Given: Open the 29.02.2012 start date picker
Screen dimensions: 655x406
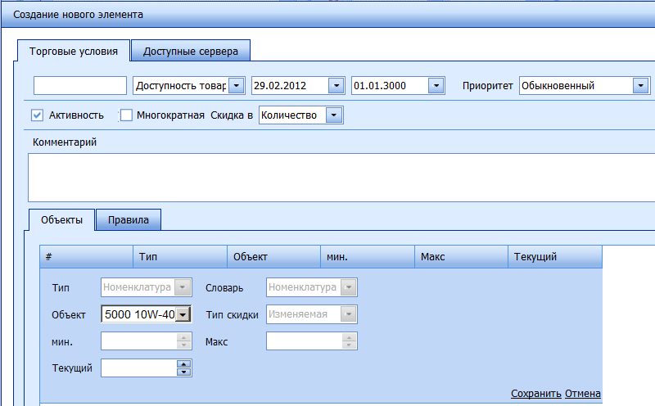Looking at the screenshot, I should tap(335, 86).
